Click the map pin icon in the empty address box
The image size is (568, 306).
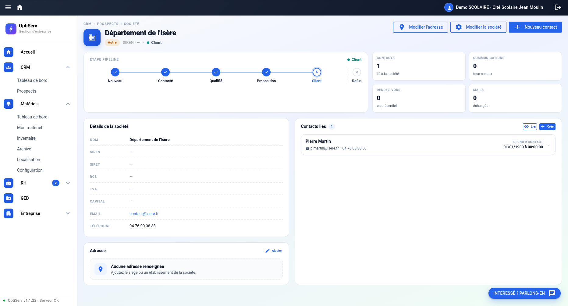pyautogui.click(x=101, y=269)
